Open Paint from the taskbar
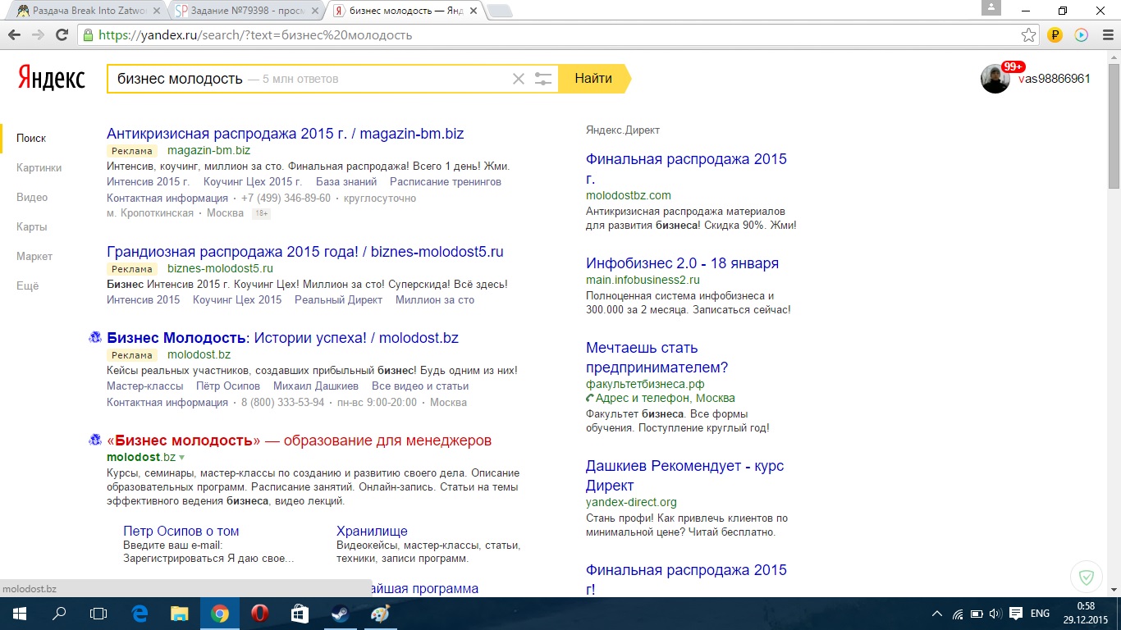The height and width of the screenshot is (630, 1121). coord(379,614)
